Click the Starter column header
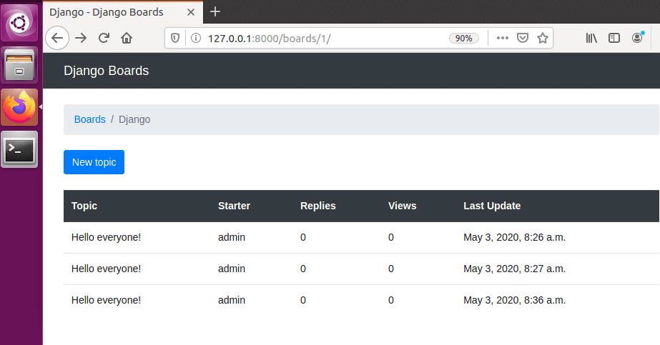Screen dimensions: 660x345 [234, 206]
